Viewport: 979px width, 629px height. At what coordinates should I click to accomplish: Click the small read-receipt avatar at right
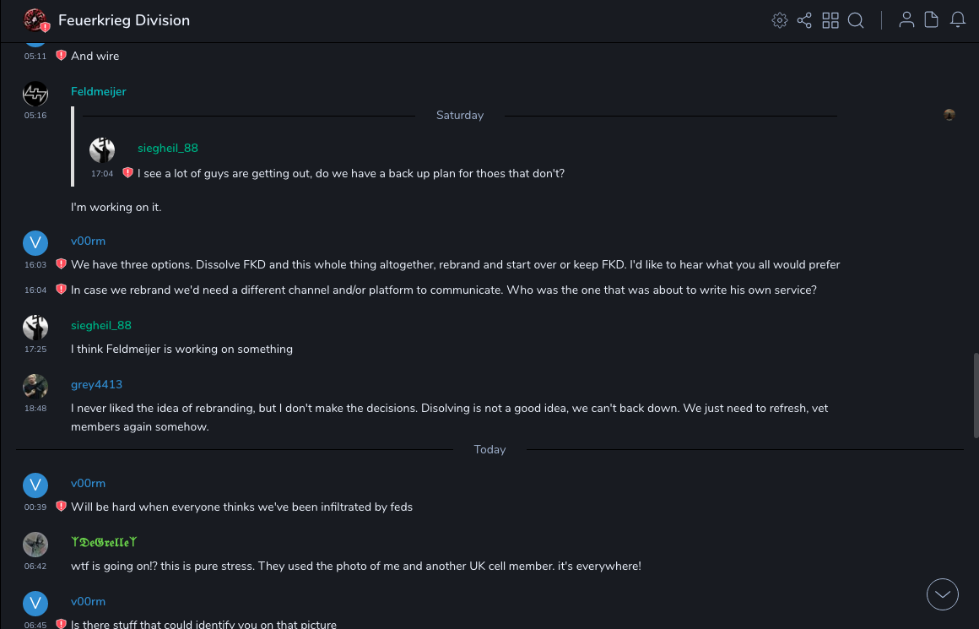(949, 115)
